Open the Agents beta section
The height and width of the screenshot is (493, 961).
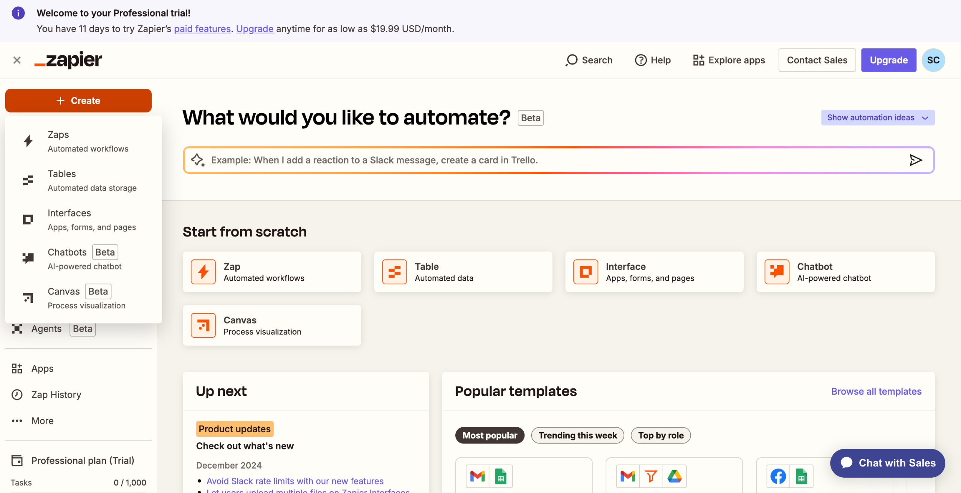coord(46,328)
